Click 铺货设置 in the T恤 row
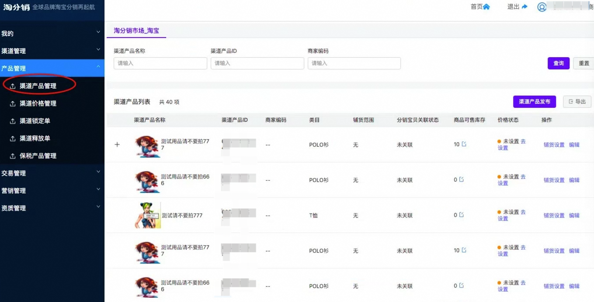Screen dimensions: 594x302 point(554,215)
